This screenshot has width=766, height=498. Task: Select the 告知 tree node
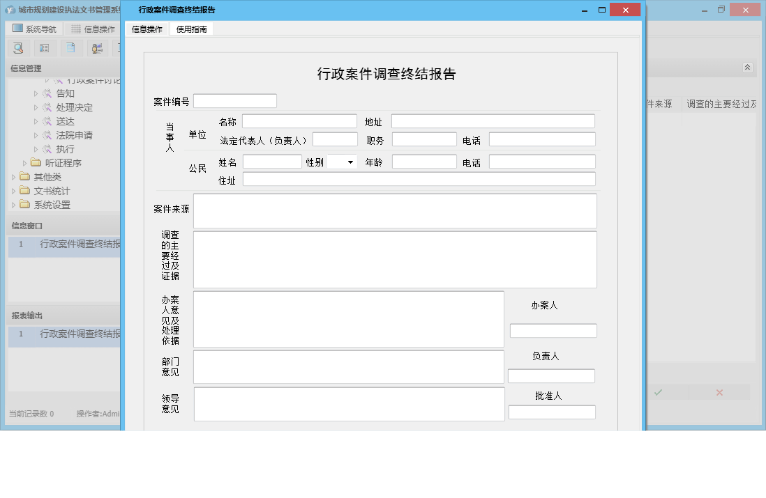[66, 93]
